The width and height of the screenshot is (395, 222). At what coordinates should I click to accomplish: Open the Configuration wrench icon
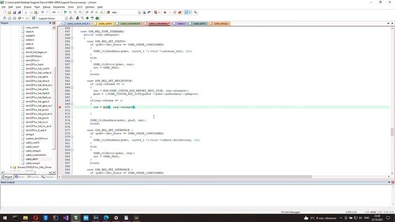pos(196,12)
